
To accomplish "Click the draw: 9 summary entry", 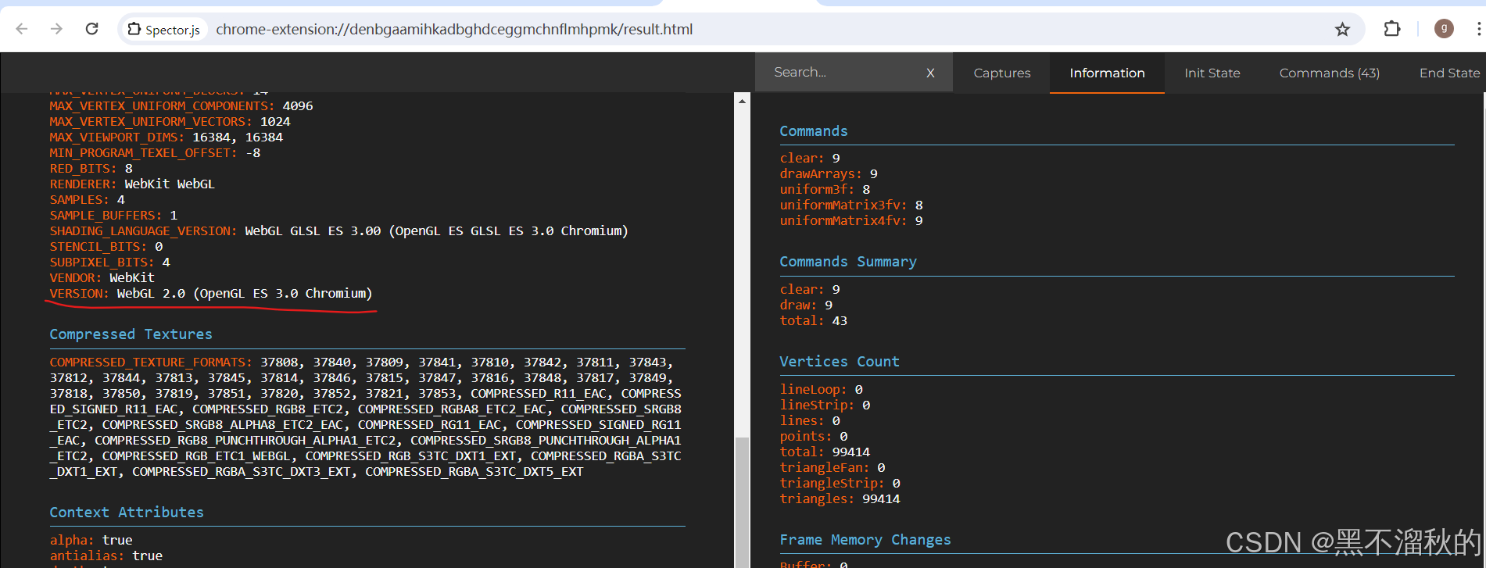I will point(806,305).
